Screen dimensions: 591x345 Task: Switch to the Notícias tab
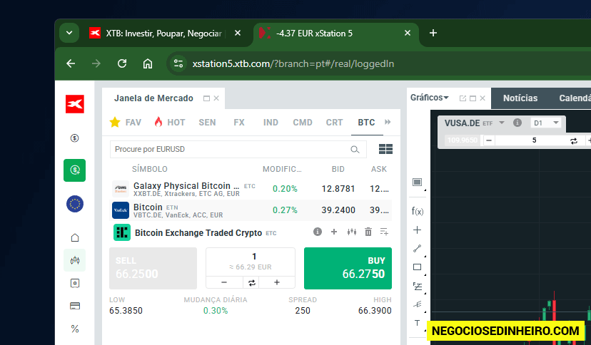(x=520, y=98)
